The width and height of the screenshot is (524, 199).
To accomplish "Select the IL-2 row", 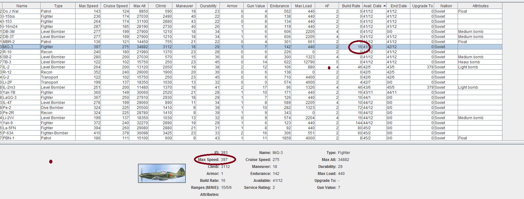I will (251, 67).
